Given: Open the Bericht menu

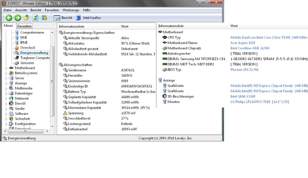Looking at the screenshot, I should coord(36,10).
